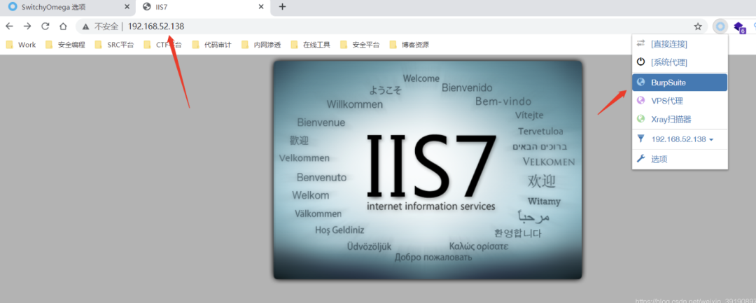Switch to the SwitchyOmega 选项 tab
This screenshot has width=756, height=303.
(x=67, y=7)
